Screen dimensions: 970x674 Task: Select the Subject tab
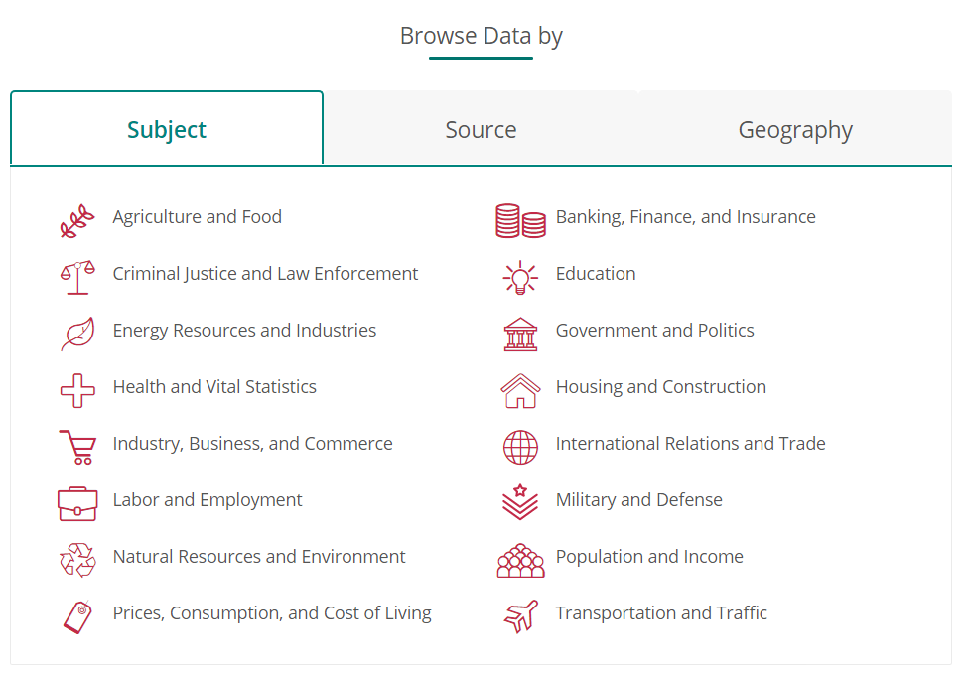click(x=167, y=130)
